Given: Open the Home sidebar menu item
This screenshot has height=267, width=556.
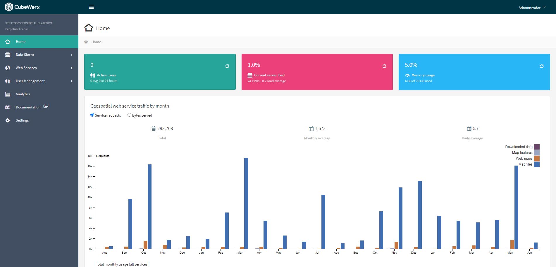Looking at the screenshot, I should 39,42.
